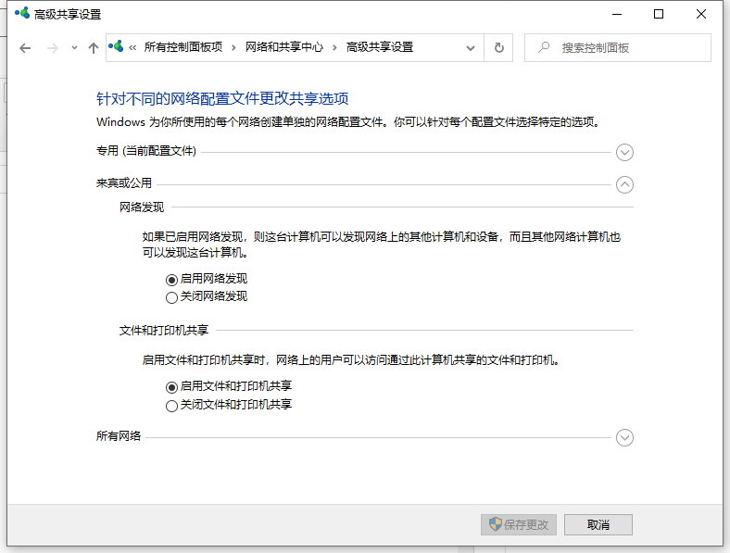Expand the 所有网络 section
The height and width of the screenshot is (553, 730).
(624, 437)
